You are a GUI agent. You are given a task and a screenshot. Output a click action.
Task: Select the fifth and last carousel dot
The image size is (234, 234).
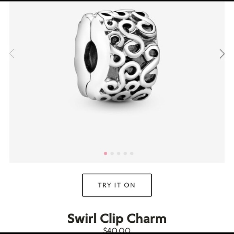coord(132,153)
